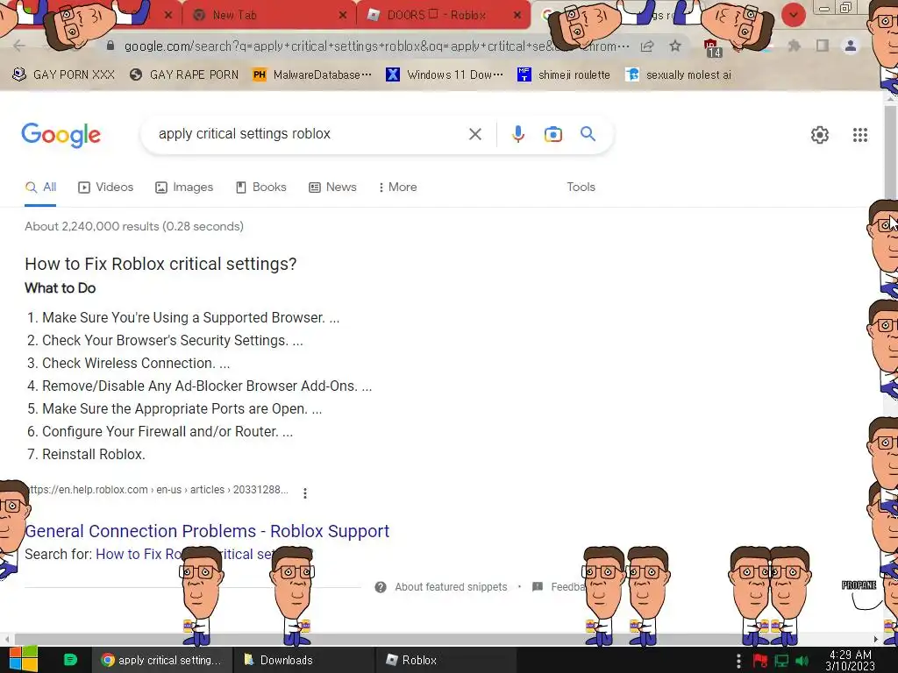The image size is (898, 673).
Task: Open the taskbar clock showing 4:29 AM
Action: [x=851, y=660]
